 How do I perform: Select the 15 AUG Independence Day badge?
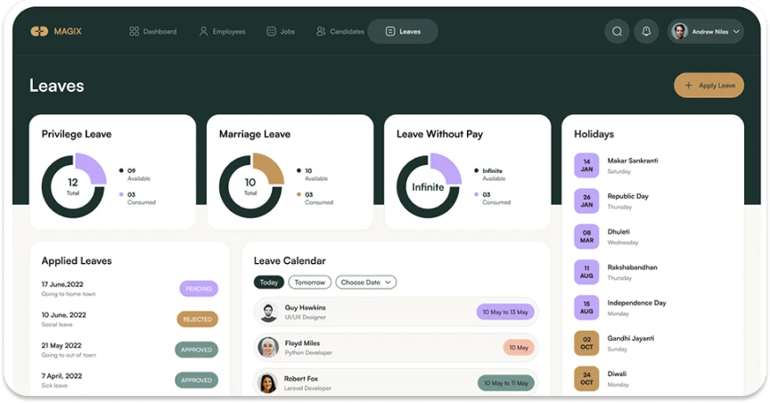pyautogui.click(x=586, y=308)
